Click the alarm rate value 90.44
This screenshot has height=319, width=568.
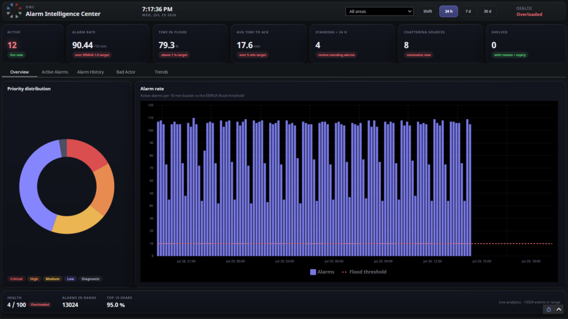click(82, 45)
